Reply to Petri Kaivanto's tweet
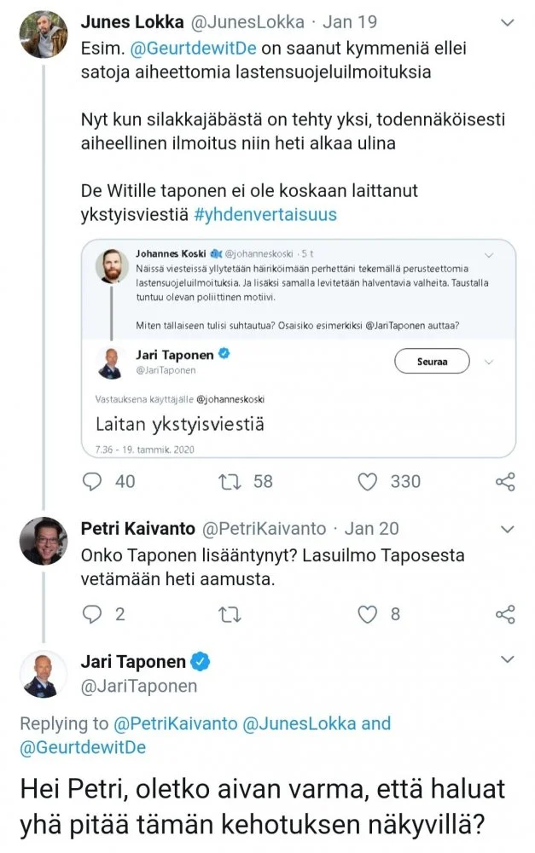This screenshot has height=853, width=535. pos(92,614)
